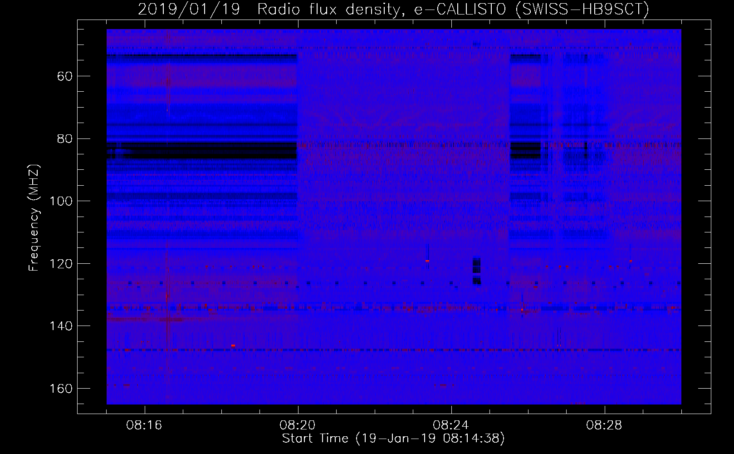Click the 140 frequency tick label
The height and width of the screenshot is (454, 734).
(61, 326)
